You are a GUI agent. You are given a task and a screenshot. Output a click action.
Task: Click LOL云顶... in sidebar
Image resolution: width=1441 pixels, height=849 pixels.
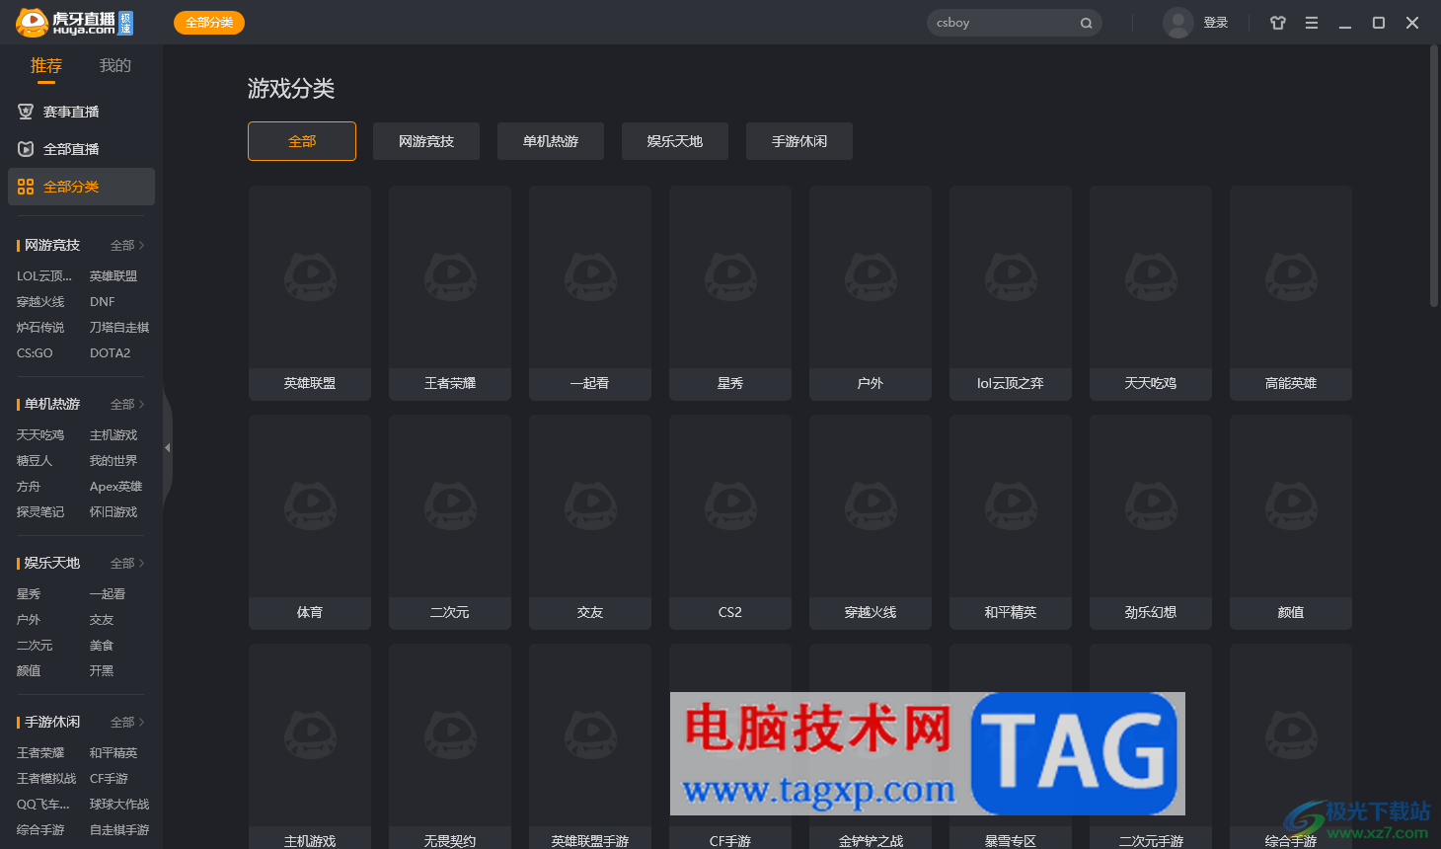coord(44,276)
